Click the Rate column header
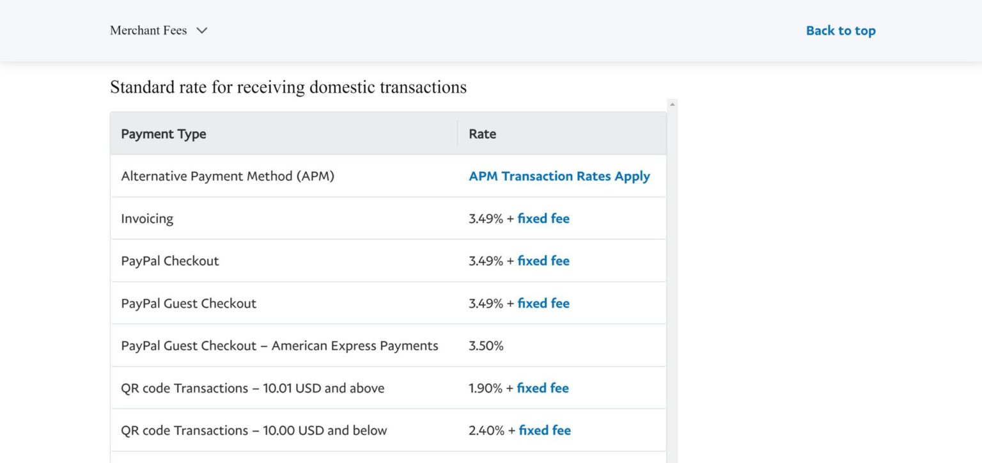Image resolution: width=982 pixels, height=463 pixels. point(481,134)
